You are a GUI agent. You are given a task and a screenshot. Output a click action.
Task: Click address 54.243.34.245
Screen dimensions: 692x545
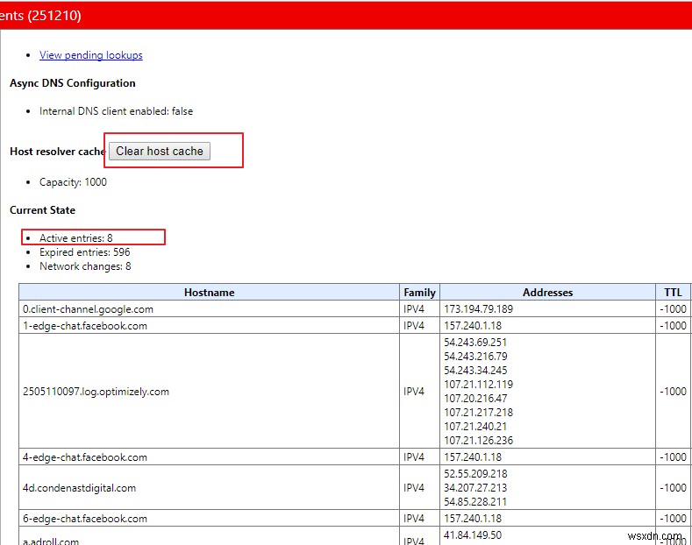point(475,371)
